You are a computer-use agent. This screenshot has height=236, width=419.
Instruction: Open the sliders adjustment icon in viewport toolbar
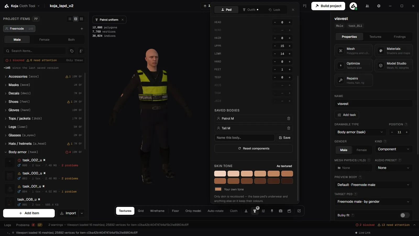point(263,211)
